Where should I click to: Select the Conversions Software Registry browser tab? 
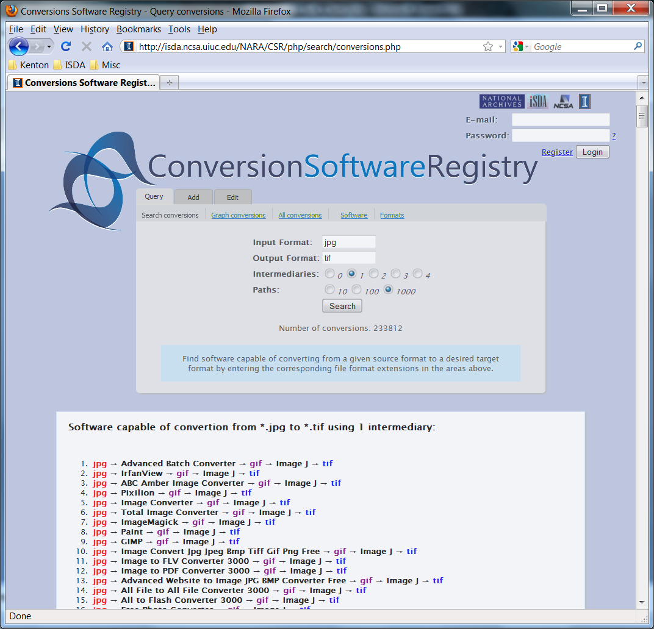pos(84,82)
